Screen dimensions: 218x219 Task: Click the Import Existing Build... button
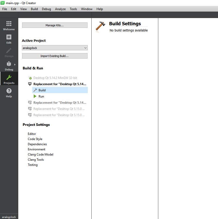pyautogui.click(x=55, y=56)
